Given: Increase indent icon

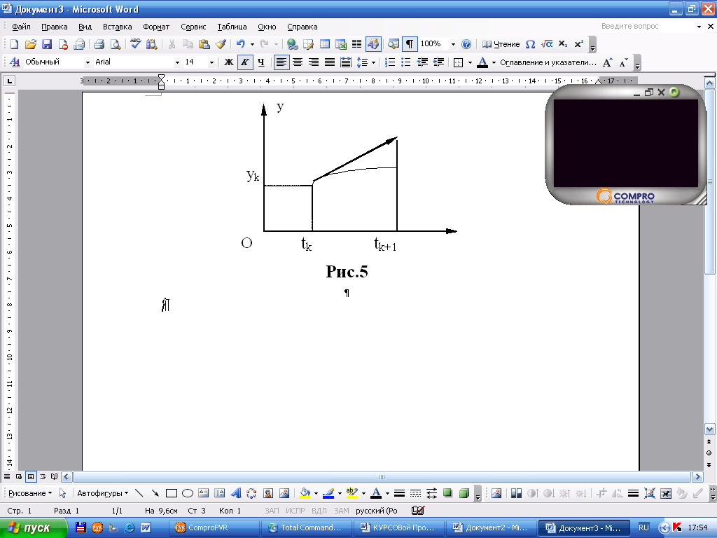Looking at the screenshot, I should (438, 62).
